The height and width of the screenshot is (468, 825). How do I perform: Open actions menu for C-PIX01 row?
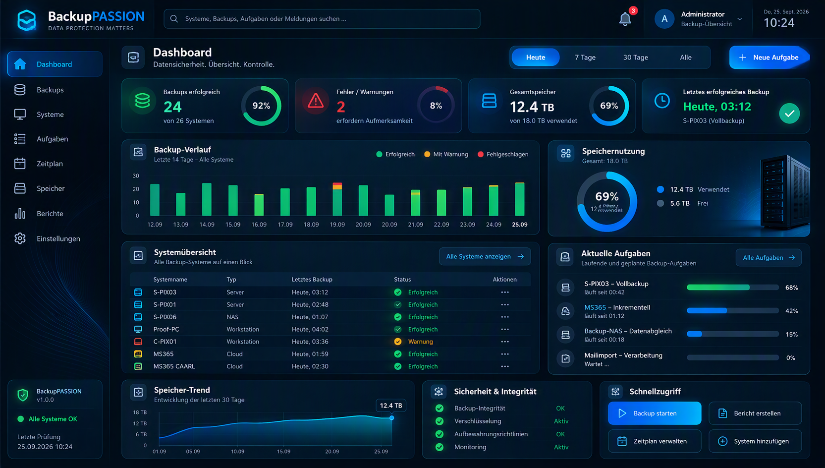tap(505, 342)
